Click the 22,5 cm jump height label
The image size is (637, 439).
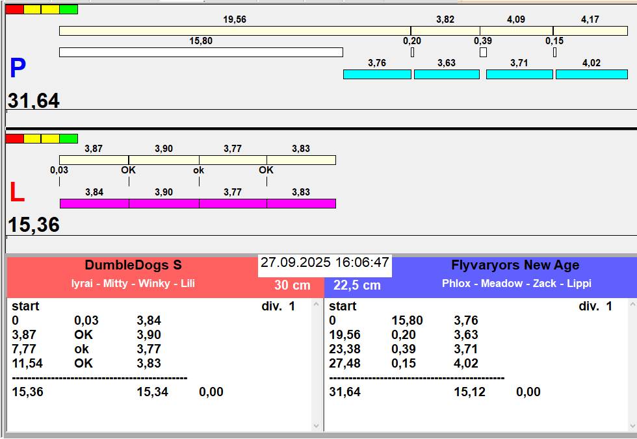[357, 285]
